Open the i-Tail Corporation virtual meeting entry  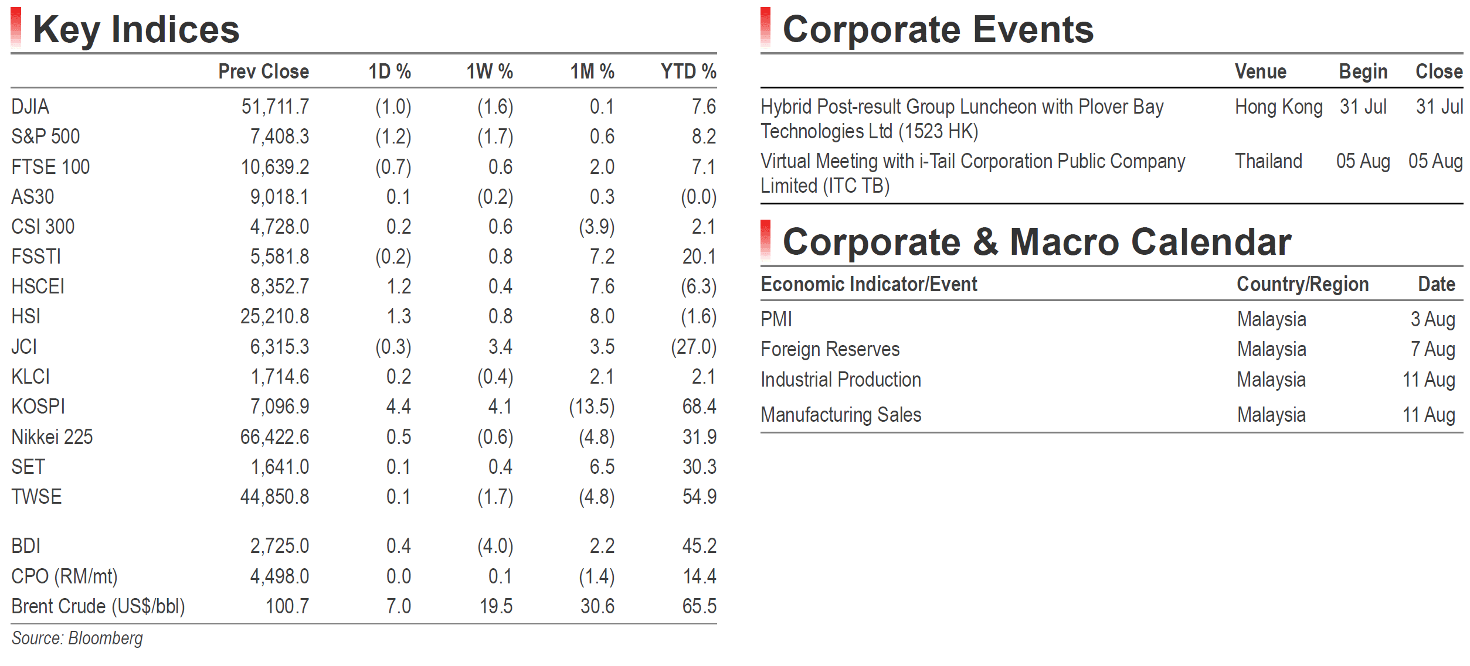[973, 173]
